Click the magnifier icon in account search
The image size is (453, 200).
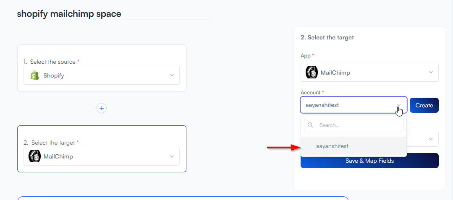[x=311, y=125]
